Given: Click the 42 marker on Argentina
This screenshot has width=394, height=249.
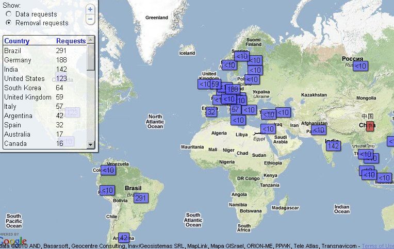Looking at the screenshot, I should (124, 238).
